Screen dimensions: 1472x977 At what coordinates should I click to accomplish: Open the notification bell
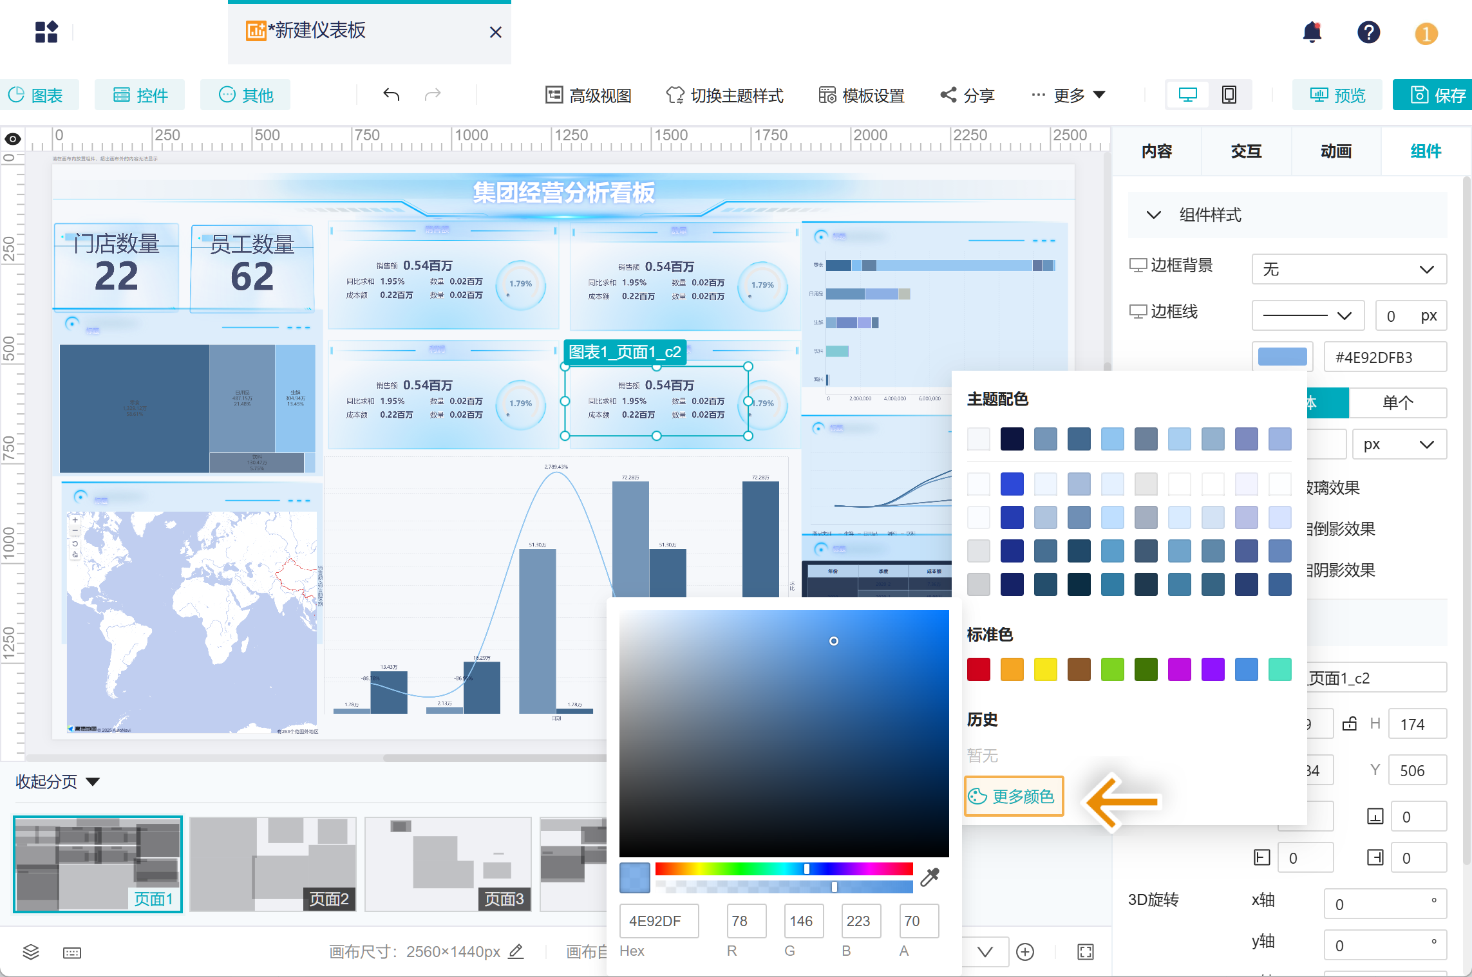click(x=1312, y=32)
